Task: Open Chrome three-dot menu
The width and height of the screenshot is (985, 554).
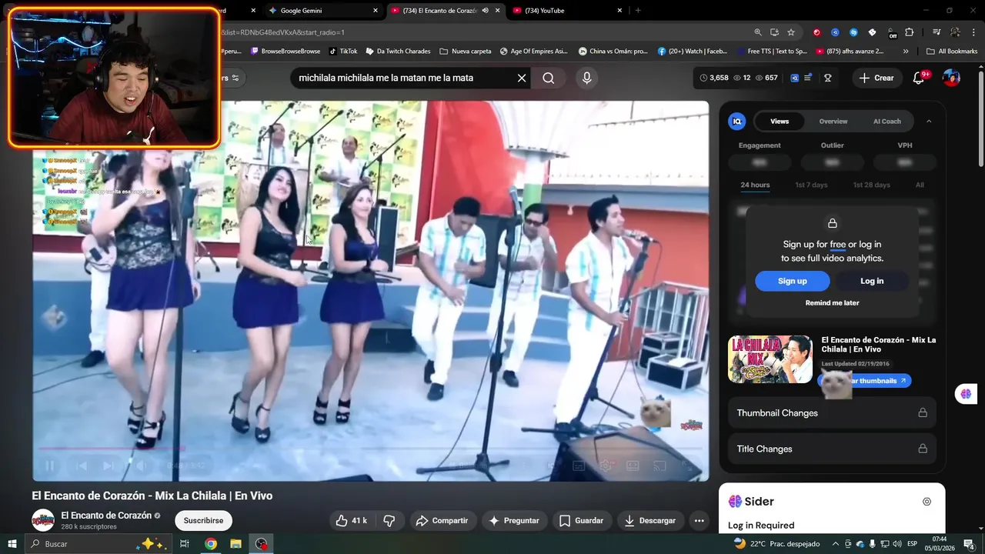Action: click(x=973, y=32)
